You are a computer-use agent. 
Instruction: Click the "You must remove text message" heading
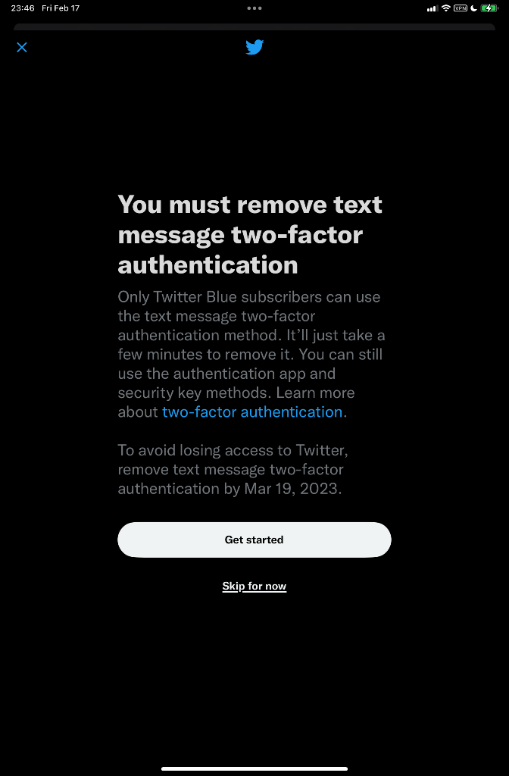click(250, 235)
